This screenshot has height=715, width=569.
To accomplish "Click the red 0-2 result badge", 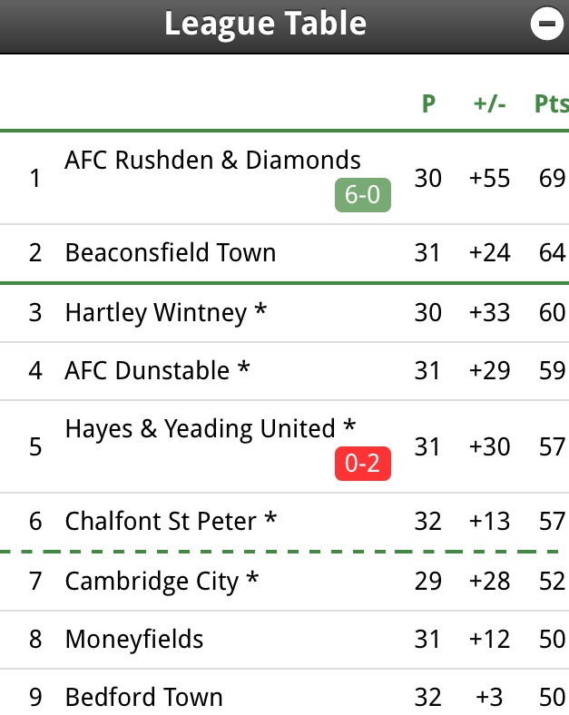I will click(362, 465).
